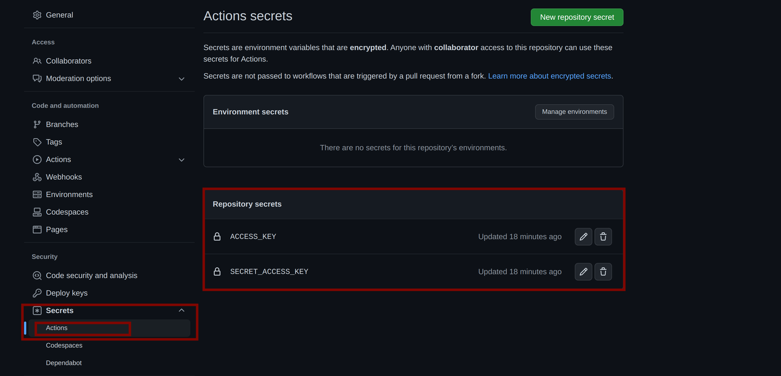Collapse the Secrets section
This screenshot has height=376, width=781.
click(x=181, y=310)
